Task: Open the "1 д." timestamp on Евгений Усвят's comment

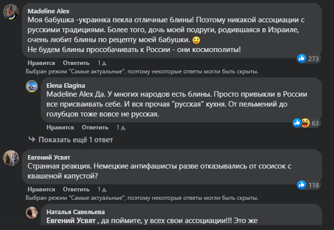Action: 102,189
